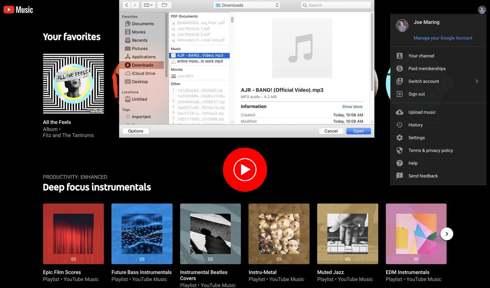Screen dimensions: 490x288
Task: Select the Important tag
Action: 141,117
